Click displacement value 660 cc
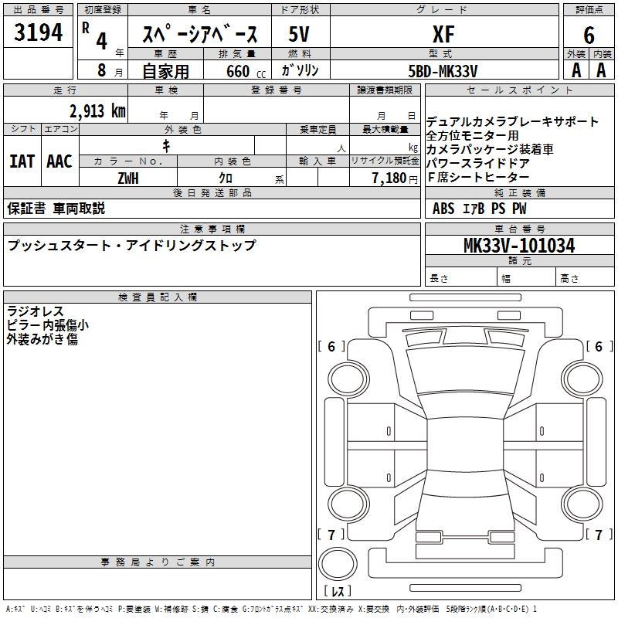The image size is (618, 618). [x=246, y=71]
